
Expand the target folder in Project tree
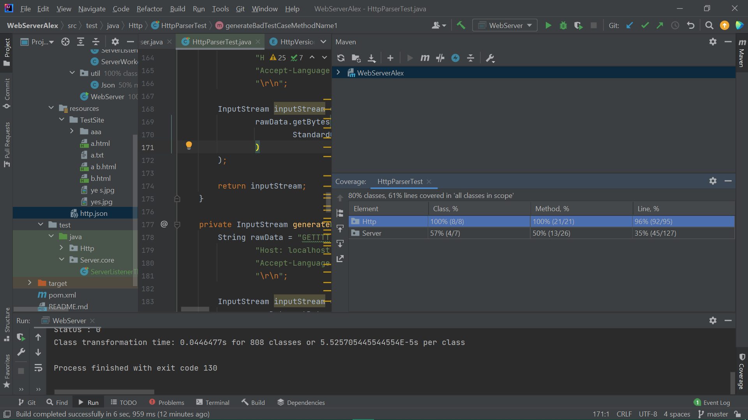point(30,283)
